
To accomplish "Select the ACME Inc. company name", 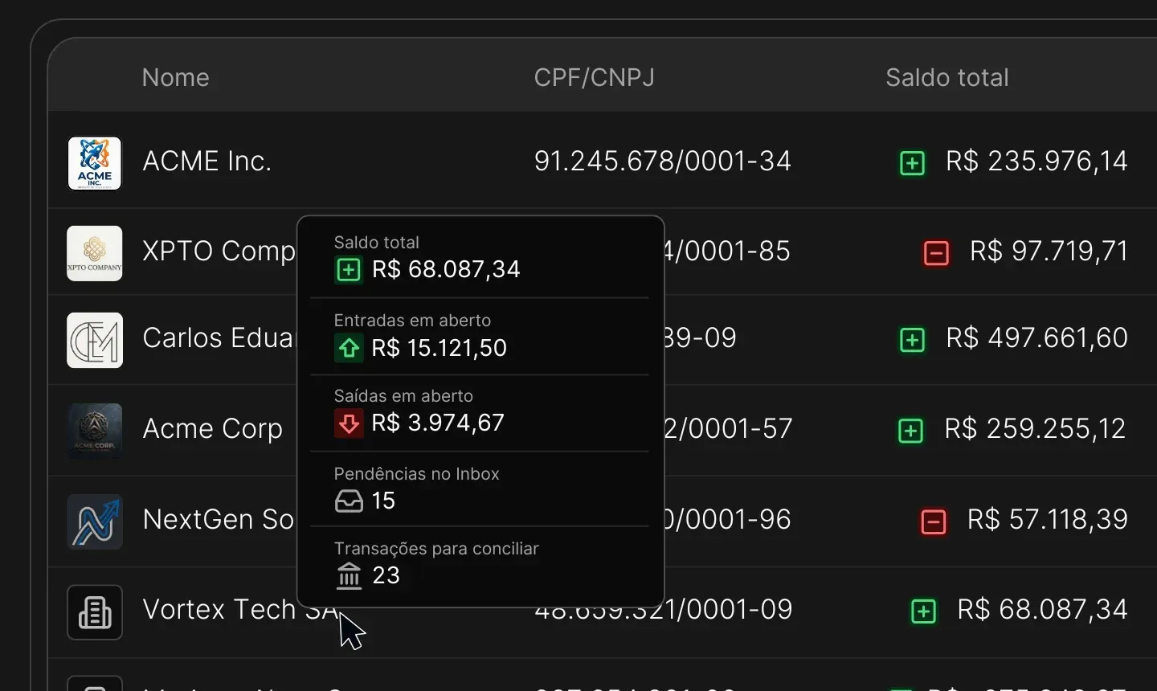I will click(207, 162).
